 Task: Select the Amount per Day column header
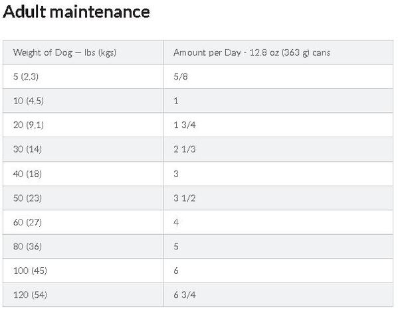click(278, 52)
